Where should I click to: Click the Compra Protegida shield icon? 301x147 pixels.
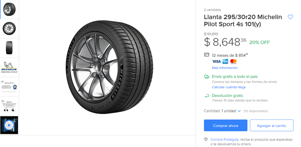[206, 139]
